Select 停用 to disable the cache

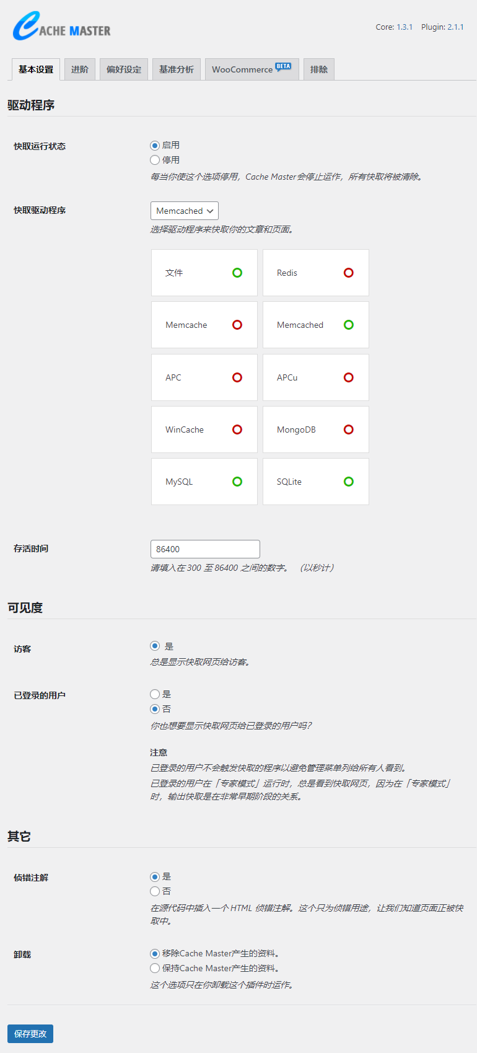(x=155, y=160)
